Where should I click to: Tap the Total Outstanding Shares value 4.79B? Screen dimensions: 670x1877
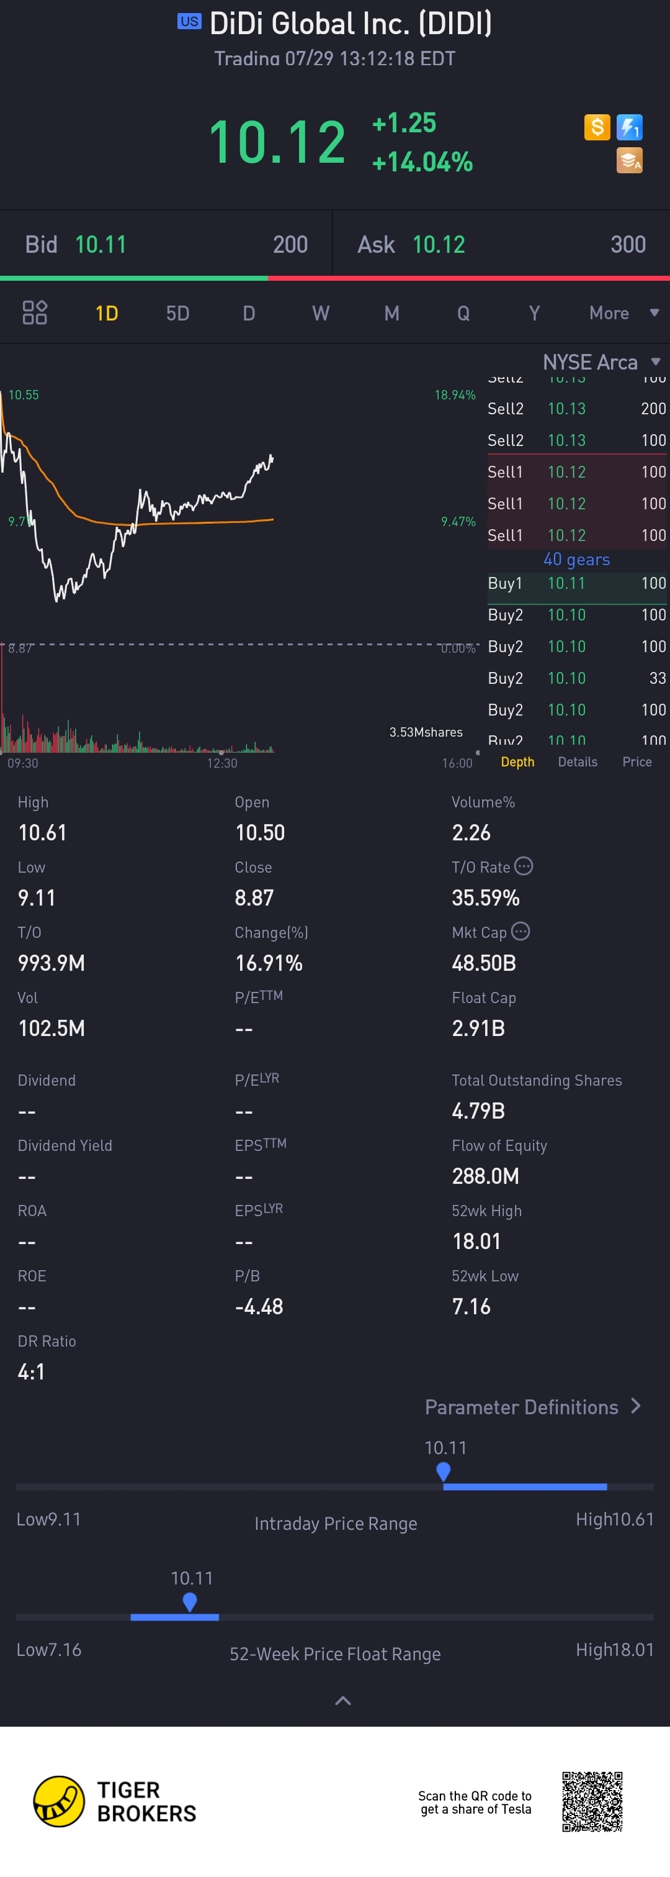pyautogui.click(x=478, y=1111)
